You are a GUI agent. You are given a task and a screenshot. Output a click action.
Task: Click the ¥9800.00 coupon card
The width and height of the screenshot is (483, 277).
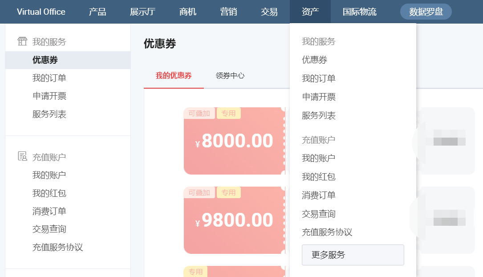pyautogui.click(x=235, y=220)
